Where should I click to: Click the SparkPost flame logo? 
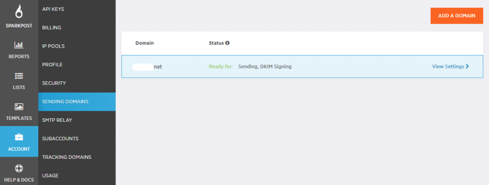click(x=19, y=12)
